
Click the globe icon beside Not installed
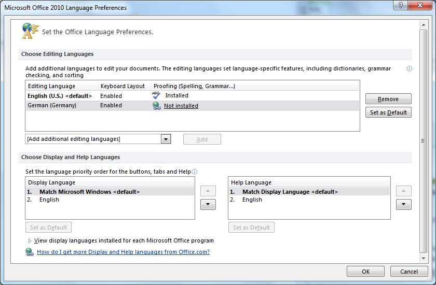157,106
